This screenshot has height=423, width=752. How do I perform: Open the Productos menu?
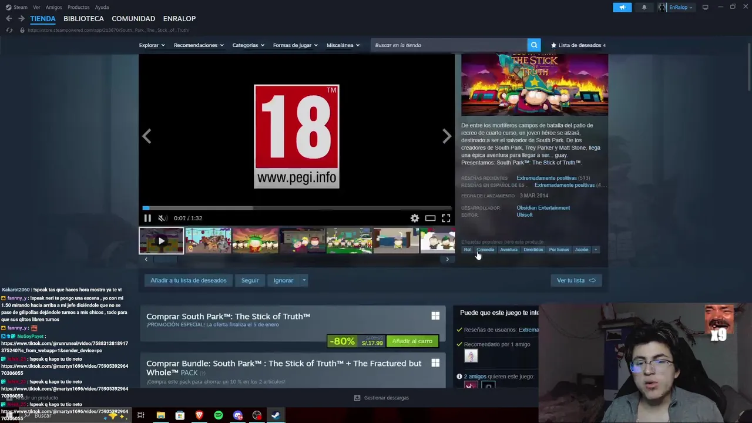click(x=79, y=7)
